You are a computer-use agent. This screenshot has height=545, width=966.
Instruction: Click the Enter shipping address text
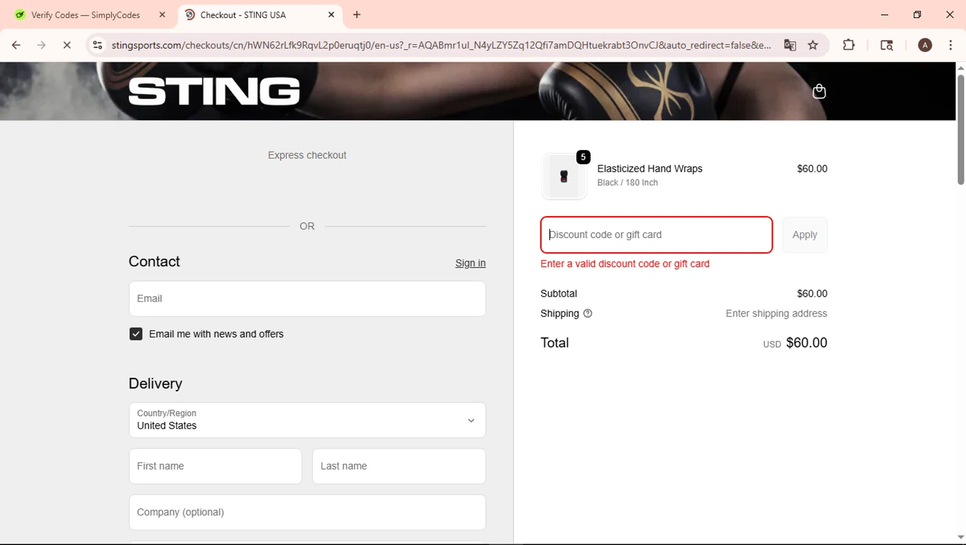776,313
